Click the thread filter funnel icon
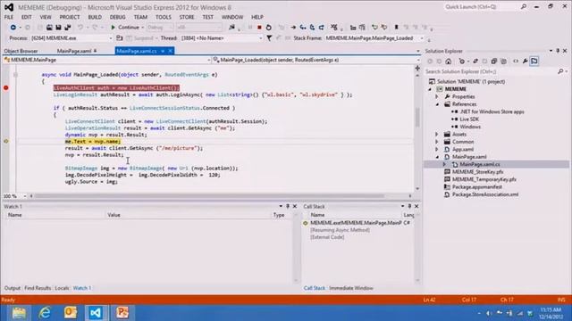This screenshot has width=572, height=321. coord(269,37)
